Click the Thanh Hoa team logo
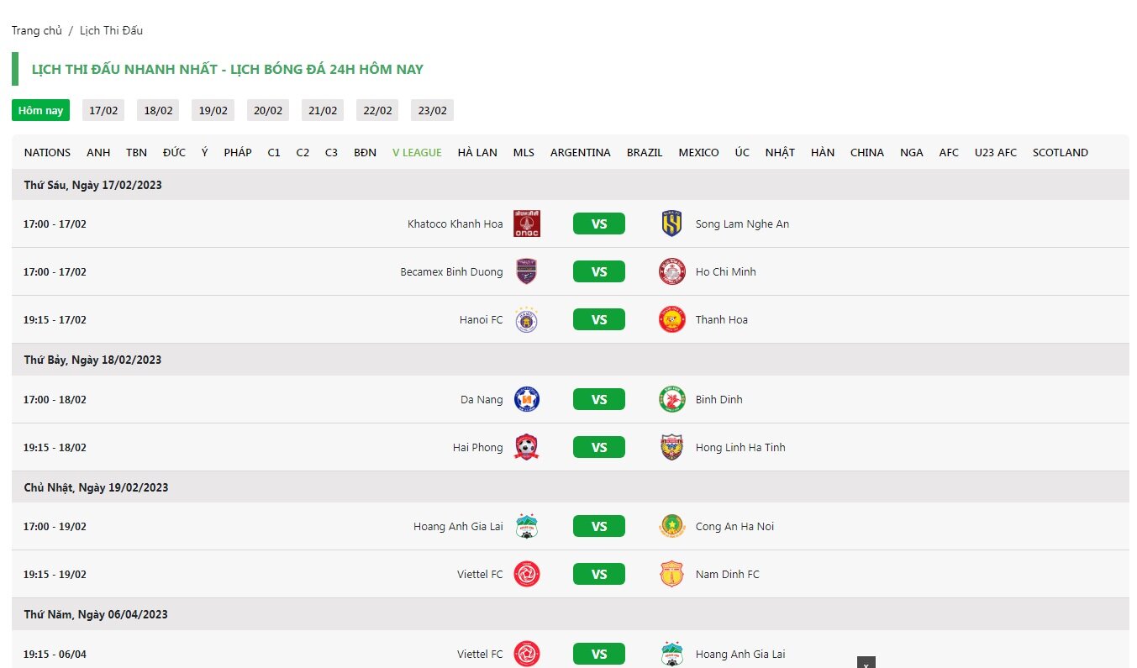1137x668 pixels. click(671, 319)
